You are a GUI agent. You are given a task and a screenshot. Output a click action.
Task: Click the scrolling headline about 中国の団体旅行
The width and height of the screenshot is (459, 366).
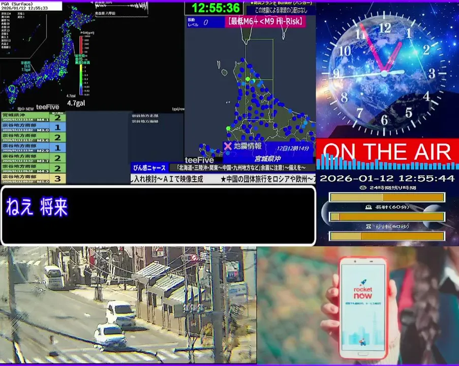pyautogui.click(x=268, y=179)
